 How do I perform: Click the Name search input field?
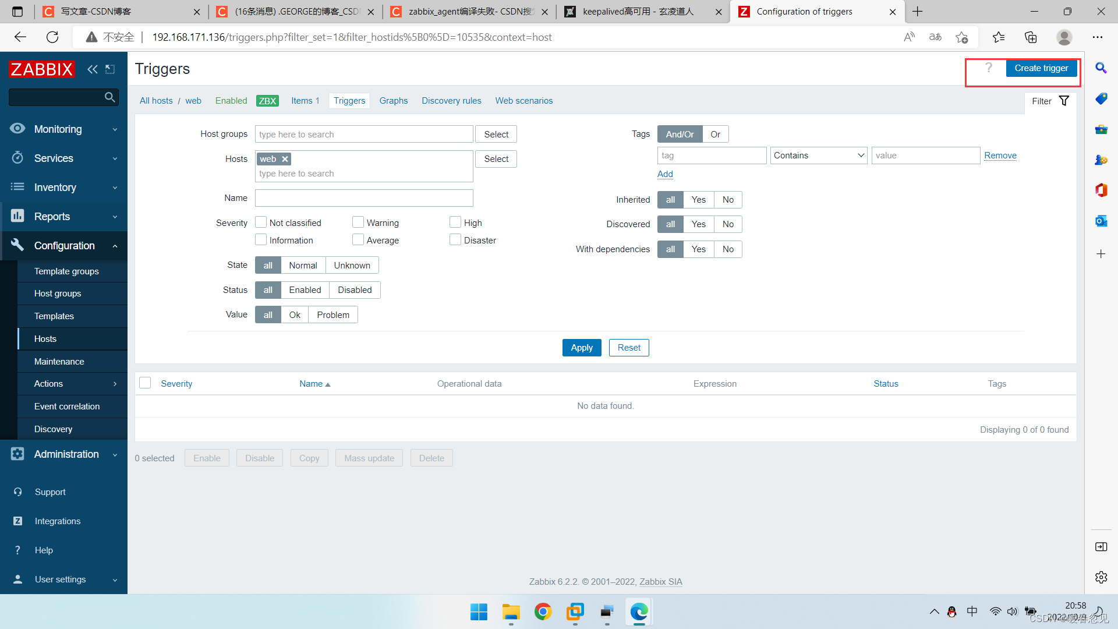coord(364,198)
